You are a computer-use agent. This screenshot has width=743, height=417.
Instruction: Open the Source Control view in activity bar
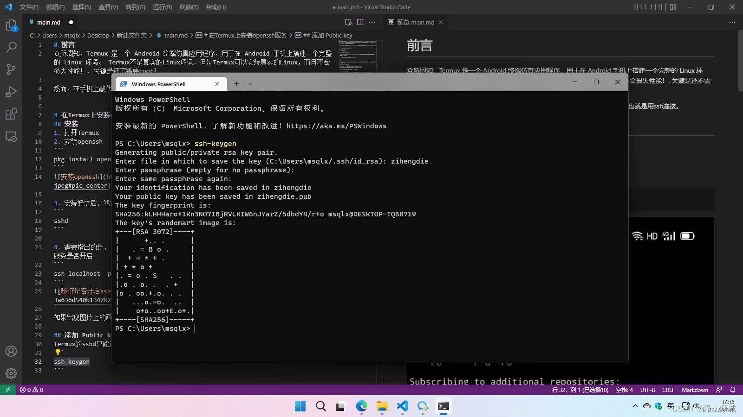coord(11,69)
